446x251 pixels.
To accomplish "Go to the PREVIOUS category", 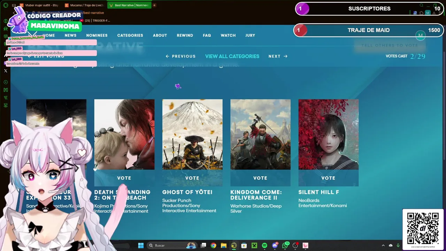I will (x=180, y=56).
